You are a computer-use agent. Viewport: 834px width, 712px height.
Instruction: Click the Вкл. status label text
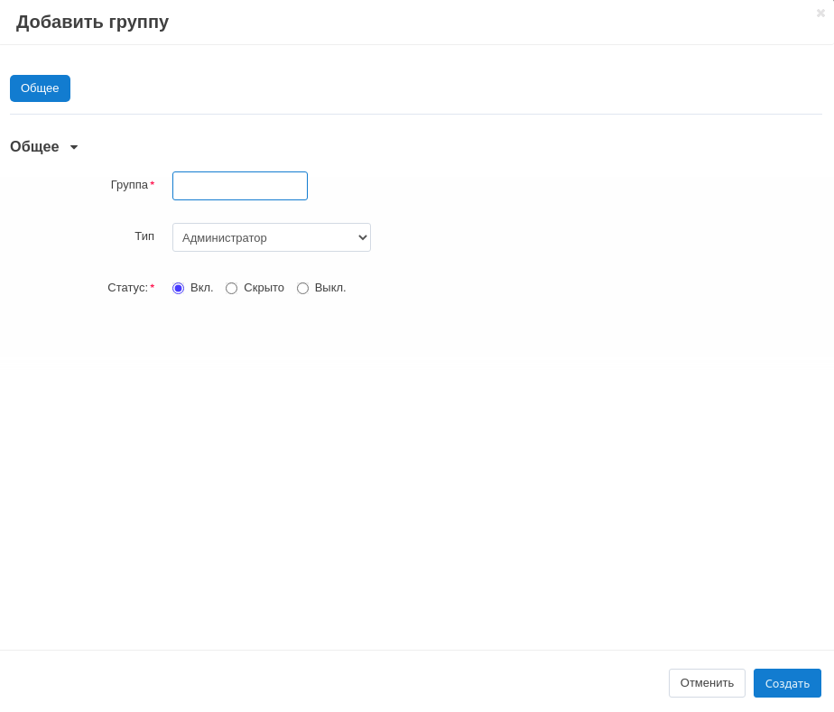click(201, 288)
